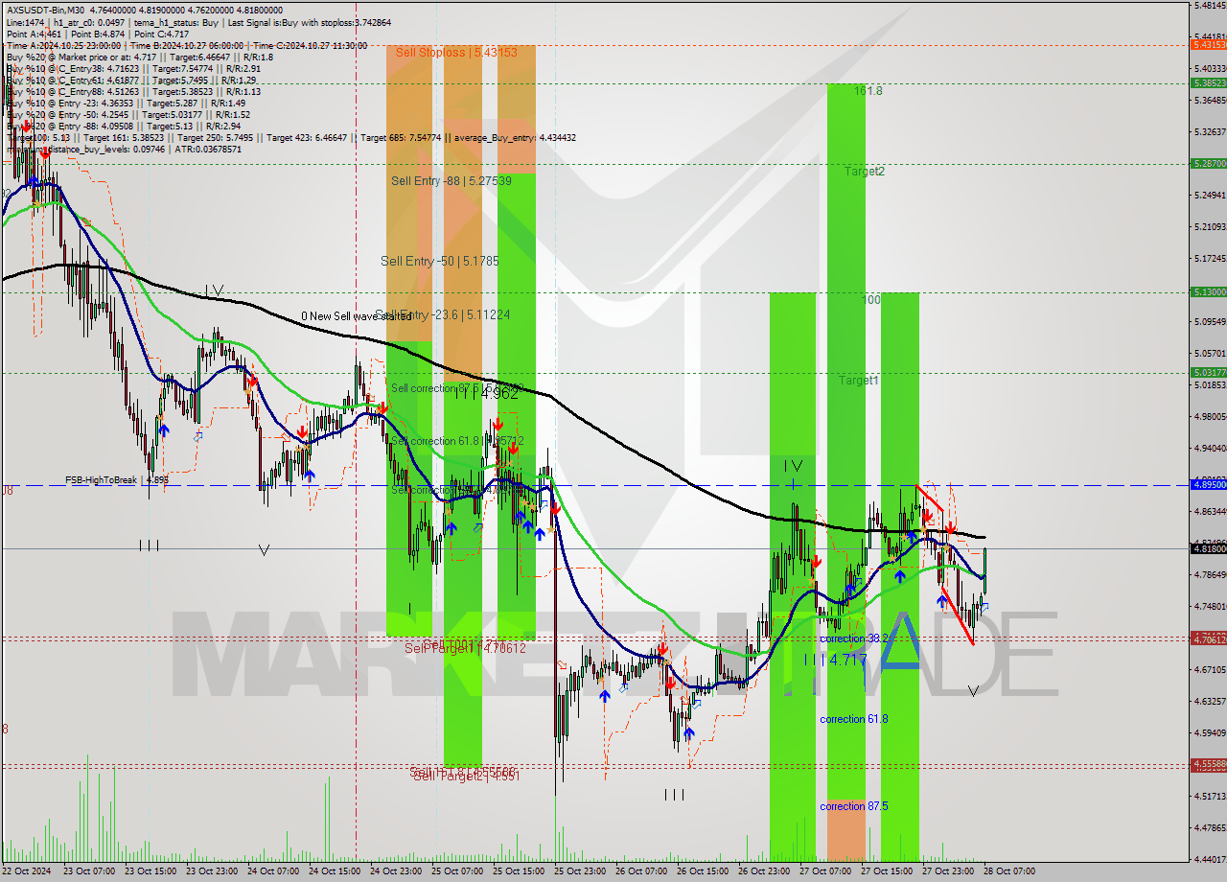Select blue 4.89500 price tag
Image resolution: width=1227 pixels, height=882 pixels.
(1208, 485)
